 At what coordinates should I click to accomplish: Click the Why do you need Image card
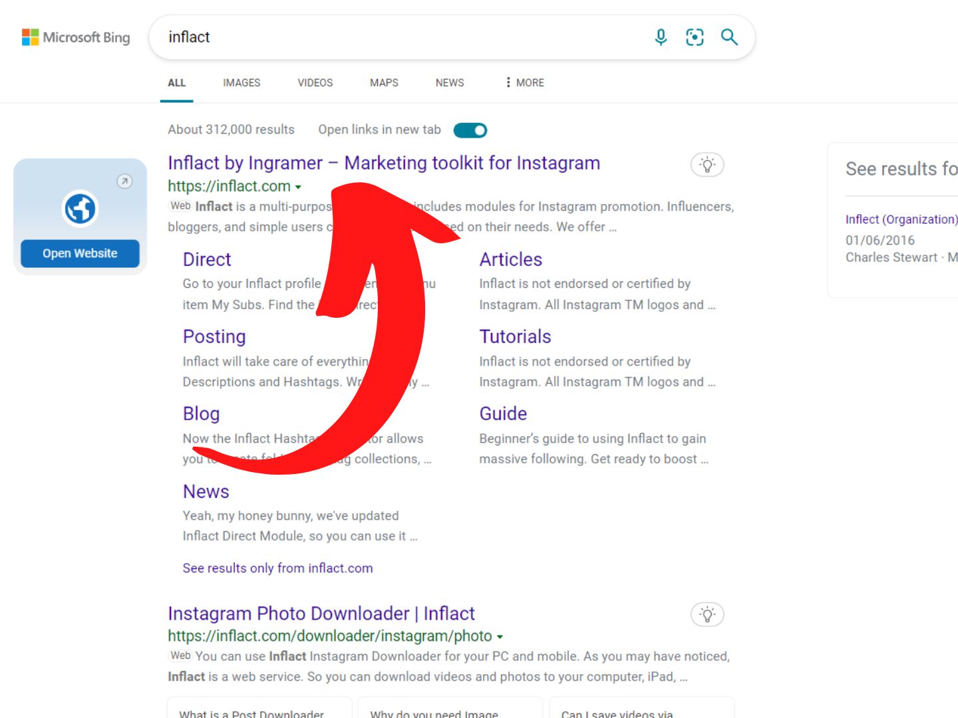450,708
